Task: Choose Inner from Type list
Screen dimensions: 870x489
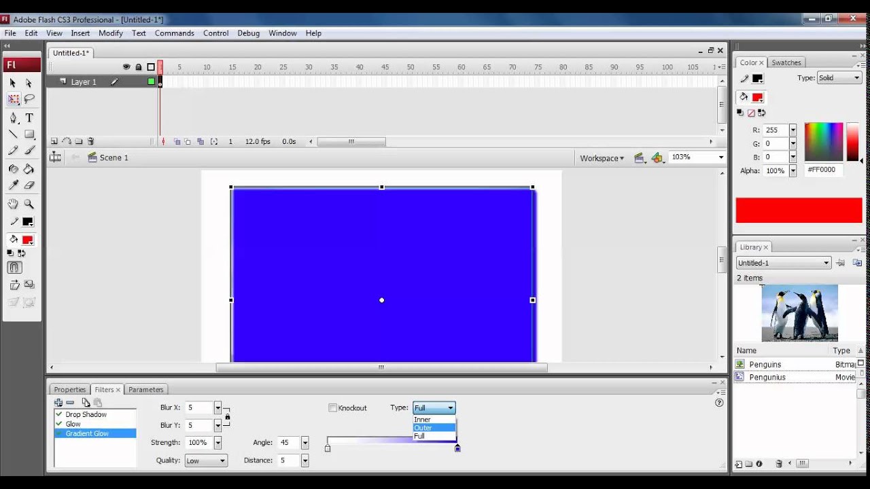Action: click(x=434, y=420)
